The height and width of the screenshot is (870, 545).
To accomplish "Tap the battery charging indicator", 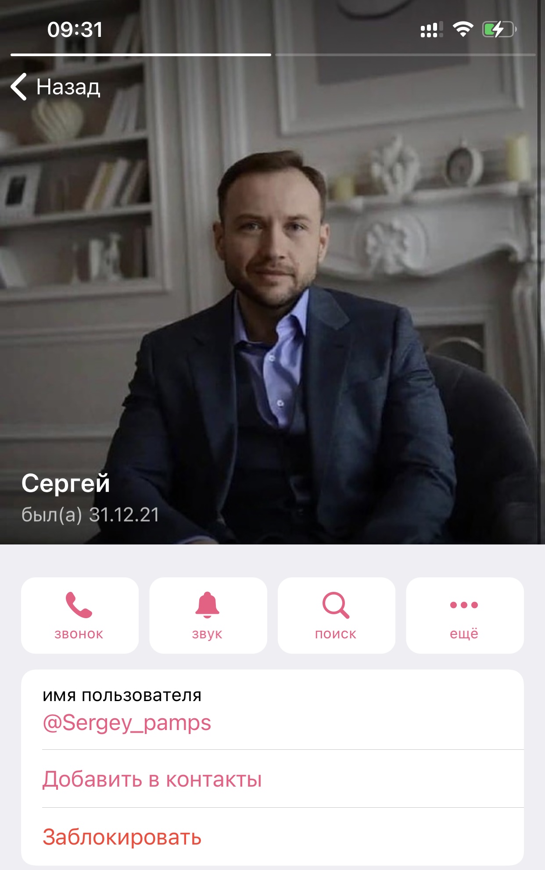I will point(499,29).
